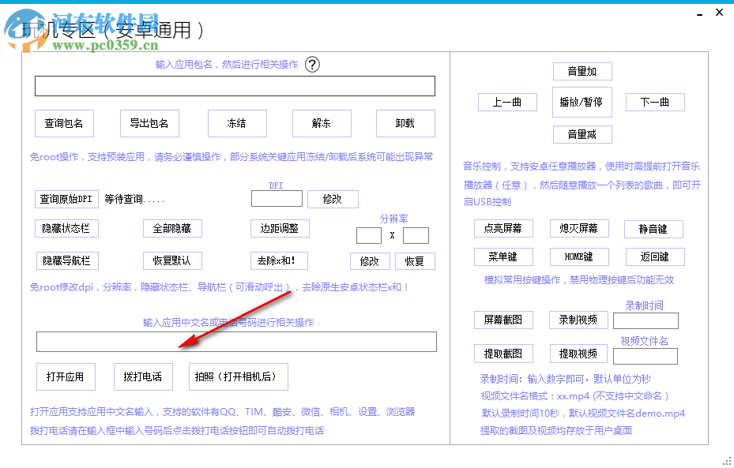Click the 录制时间 input field
The width and height of the screenshot is (734, 468).
pos(646,320)
